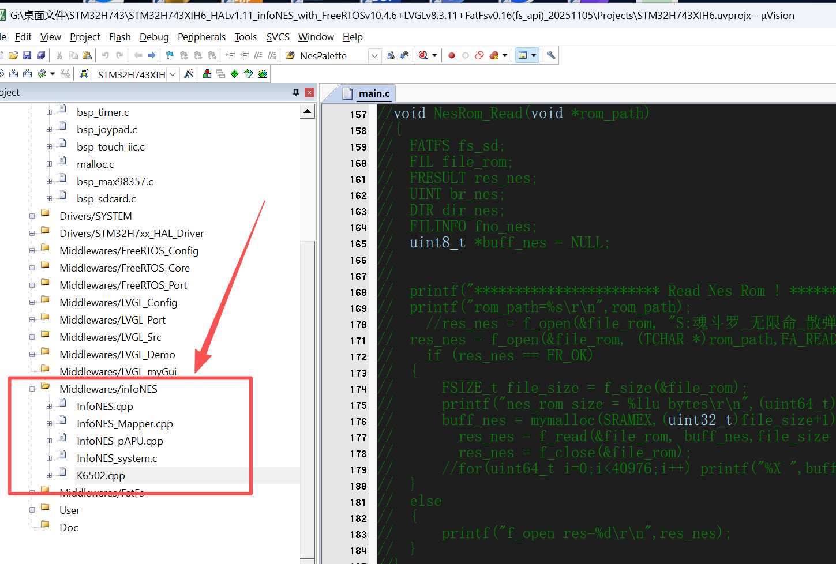The width and height of the screenshot is (836, 564).
Task: Expand the Middlewares/FreeRTOS_Core group
Action: (x=32, y=268)
